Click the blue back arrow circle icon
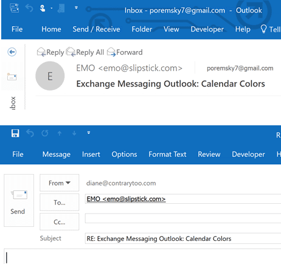This screenshot has height=264, width=281. tap(12, 52)
